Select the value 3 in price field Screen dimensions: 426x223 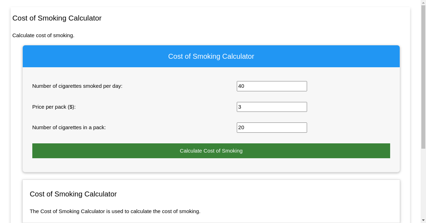point(240,107)
